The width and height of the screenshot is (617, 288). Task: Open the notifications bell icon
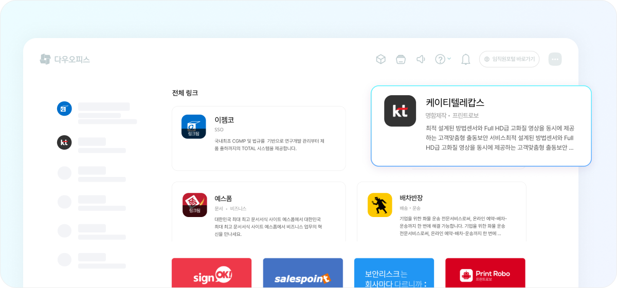pos(466,59)
